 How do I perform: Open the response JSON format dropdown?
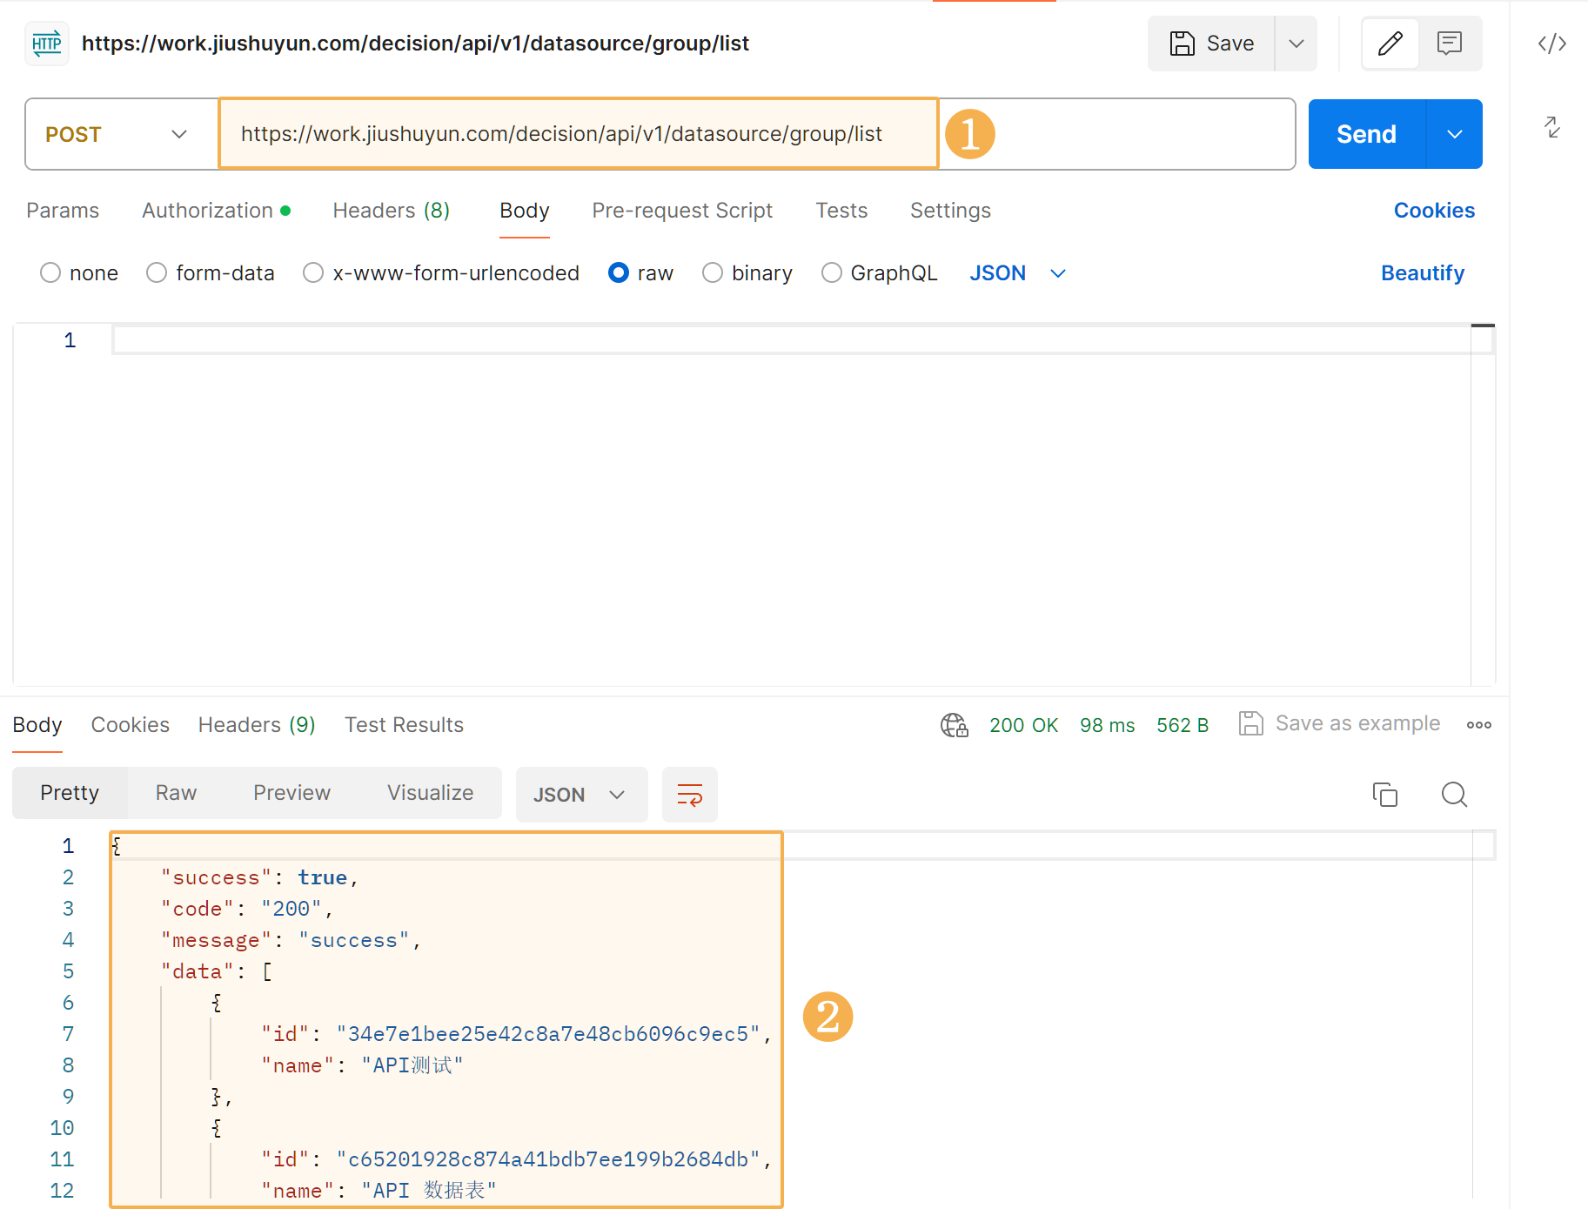[x=580, y=794]
